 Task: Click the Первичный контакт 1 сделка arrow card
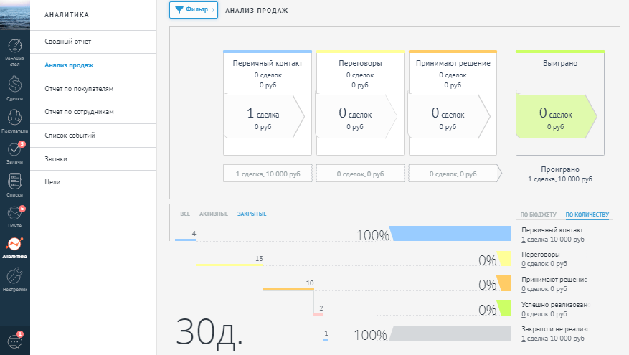coord(264,118)
